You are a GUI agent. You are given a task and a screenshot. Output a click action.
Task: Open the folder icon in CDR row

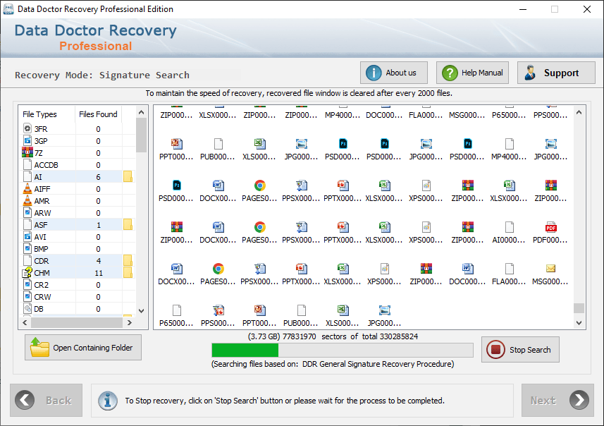pyautogui.click(x=128, y=260)
